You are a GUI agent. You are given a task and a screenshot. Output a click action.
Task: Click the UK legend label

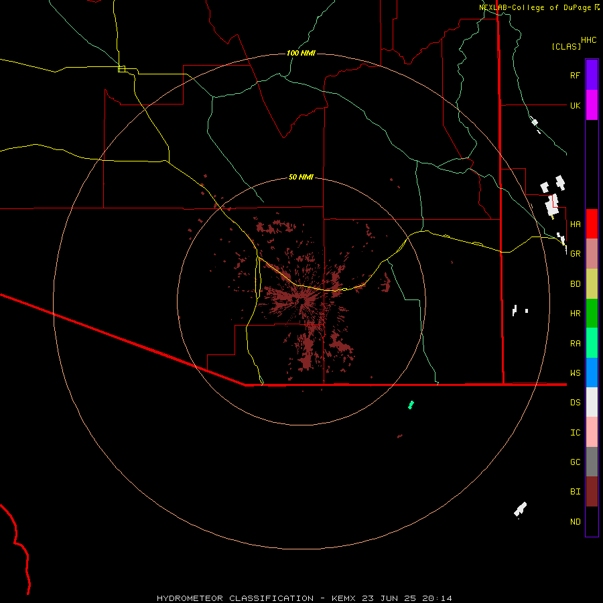coord(575,105)
